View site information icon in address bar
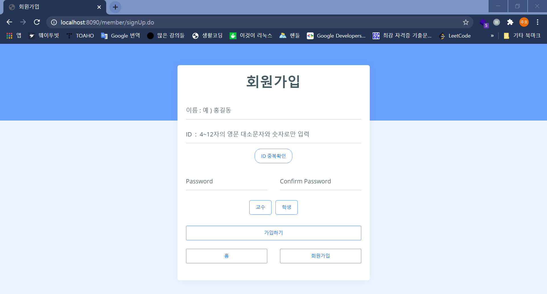The width and height of the screenshot is (547, 294). pyautogui.click(x=54, y=22)
